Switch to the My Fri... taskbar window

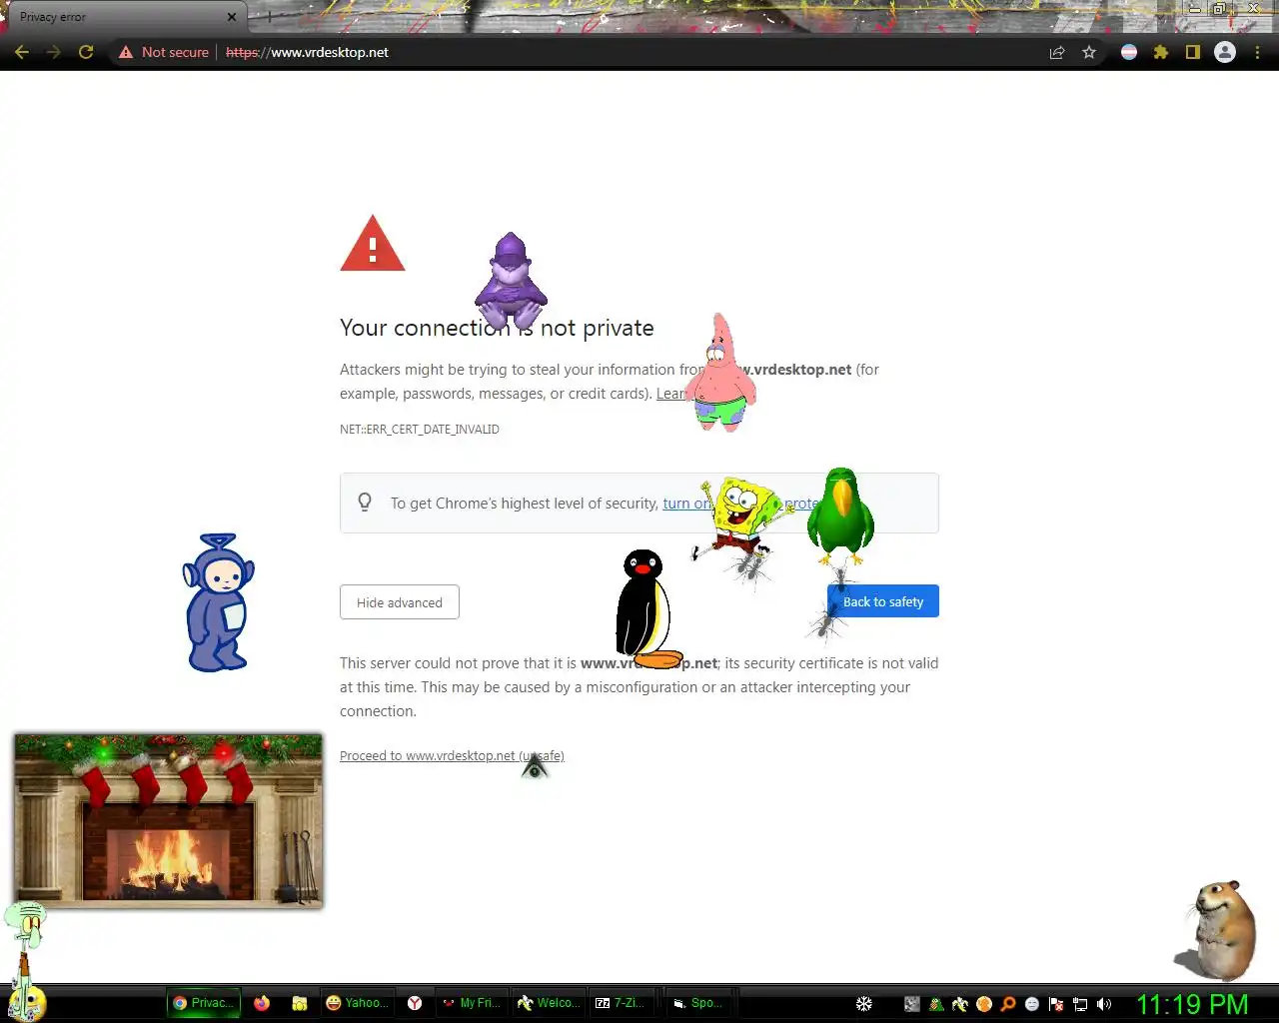[x=472, y=1003]
